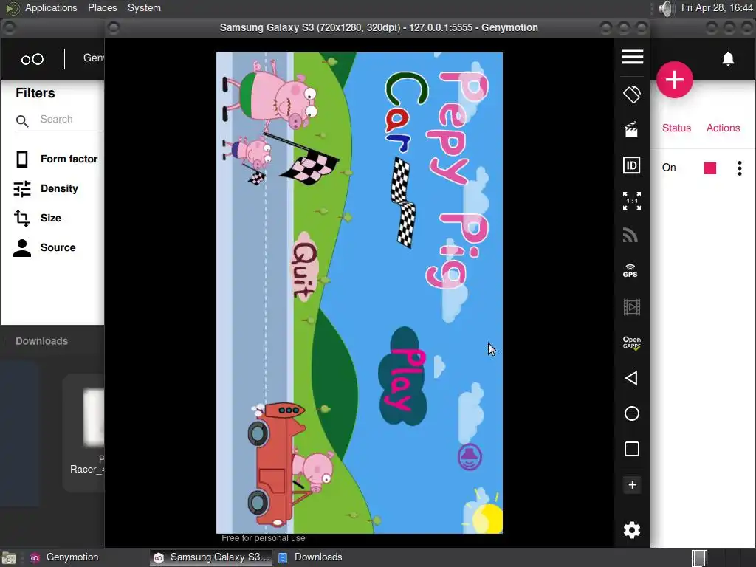Click the date and time clock
This screenshot has width=756, height=567.
click(717, 7)
